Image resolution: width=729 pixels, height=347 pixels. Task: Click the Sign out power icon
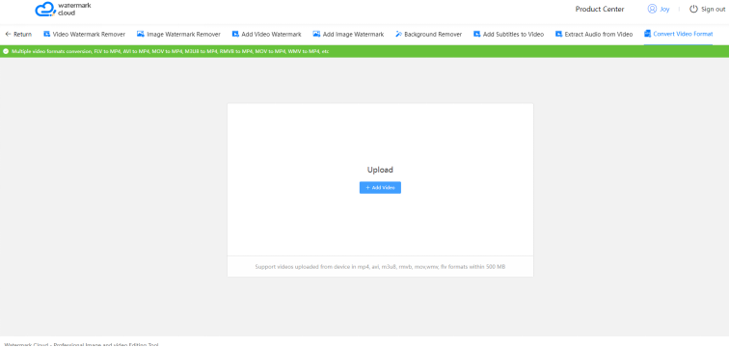pos(693,9)
